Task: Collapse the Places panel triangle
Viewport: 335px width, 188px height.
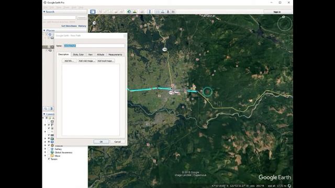Action: (x=44, y=30)
